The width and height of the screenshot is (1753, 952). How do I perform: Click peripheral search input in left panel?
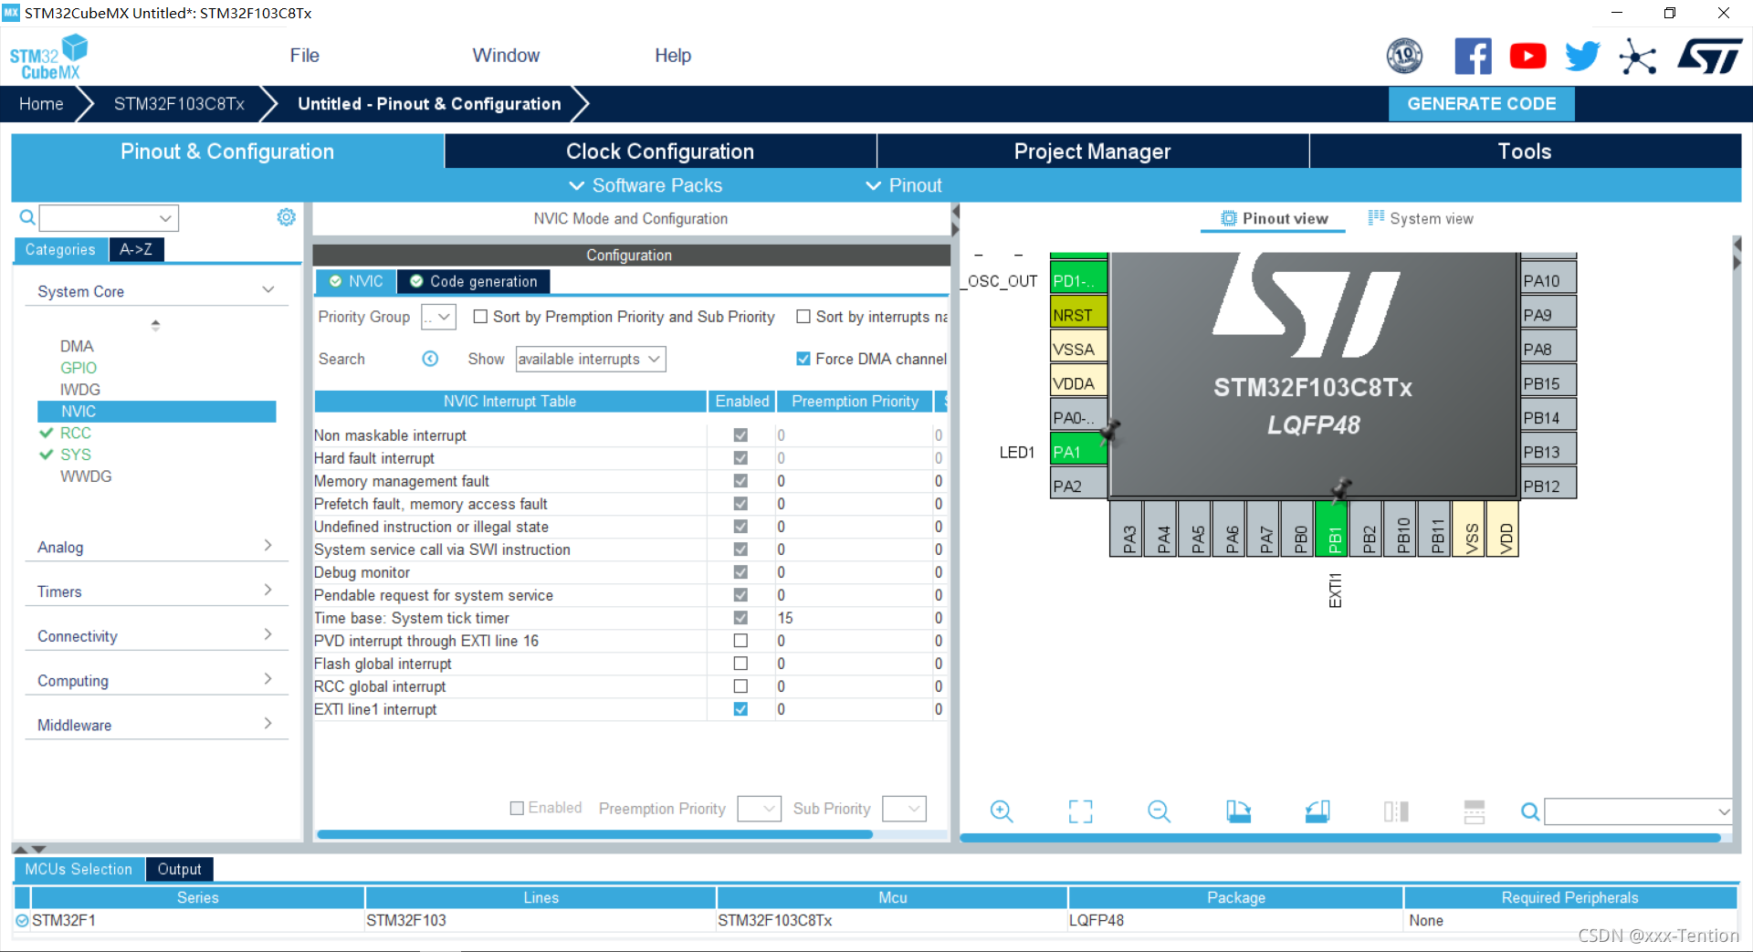tap(109, 217)
